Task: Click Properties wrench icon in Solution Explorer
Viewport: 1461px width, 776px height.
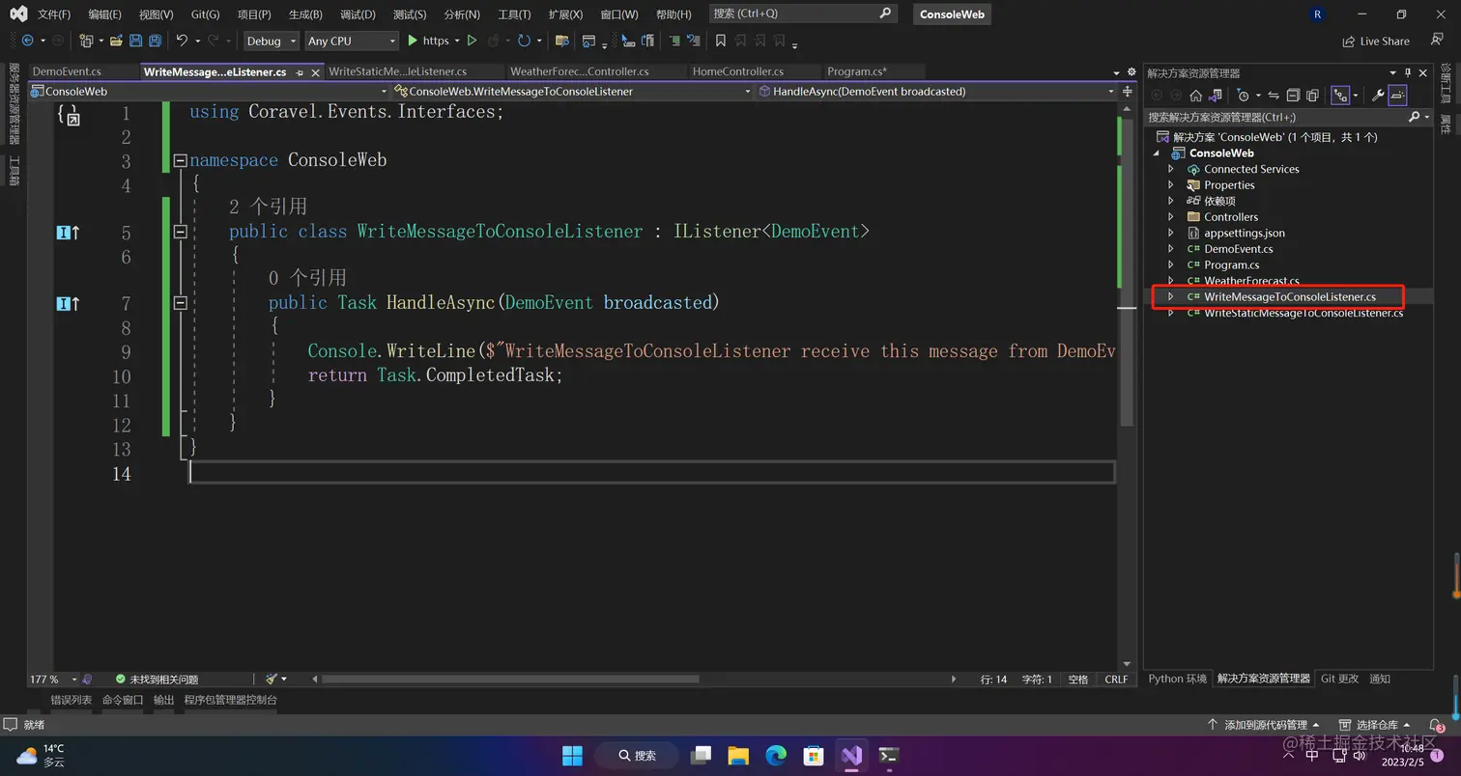Action: tap(1379, 95)
